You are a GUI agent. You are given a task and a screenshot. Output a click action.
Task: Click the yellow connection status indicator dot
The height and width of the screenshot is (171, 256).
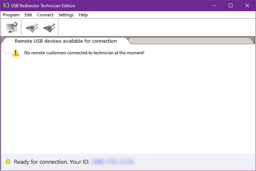click(8, 162)
